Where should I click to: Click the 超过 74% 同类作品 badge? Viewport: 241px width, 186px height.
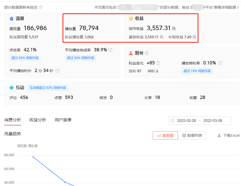[x=197, y=71]
